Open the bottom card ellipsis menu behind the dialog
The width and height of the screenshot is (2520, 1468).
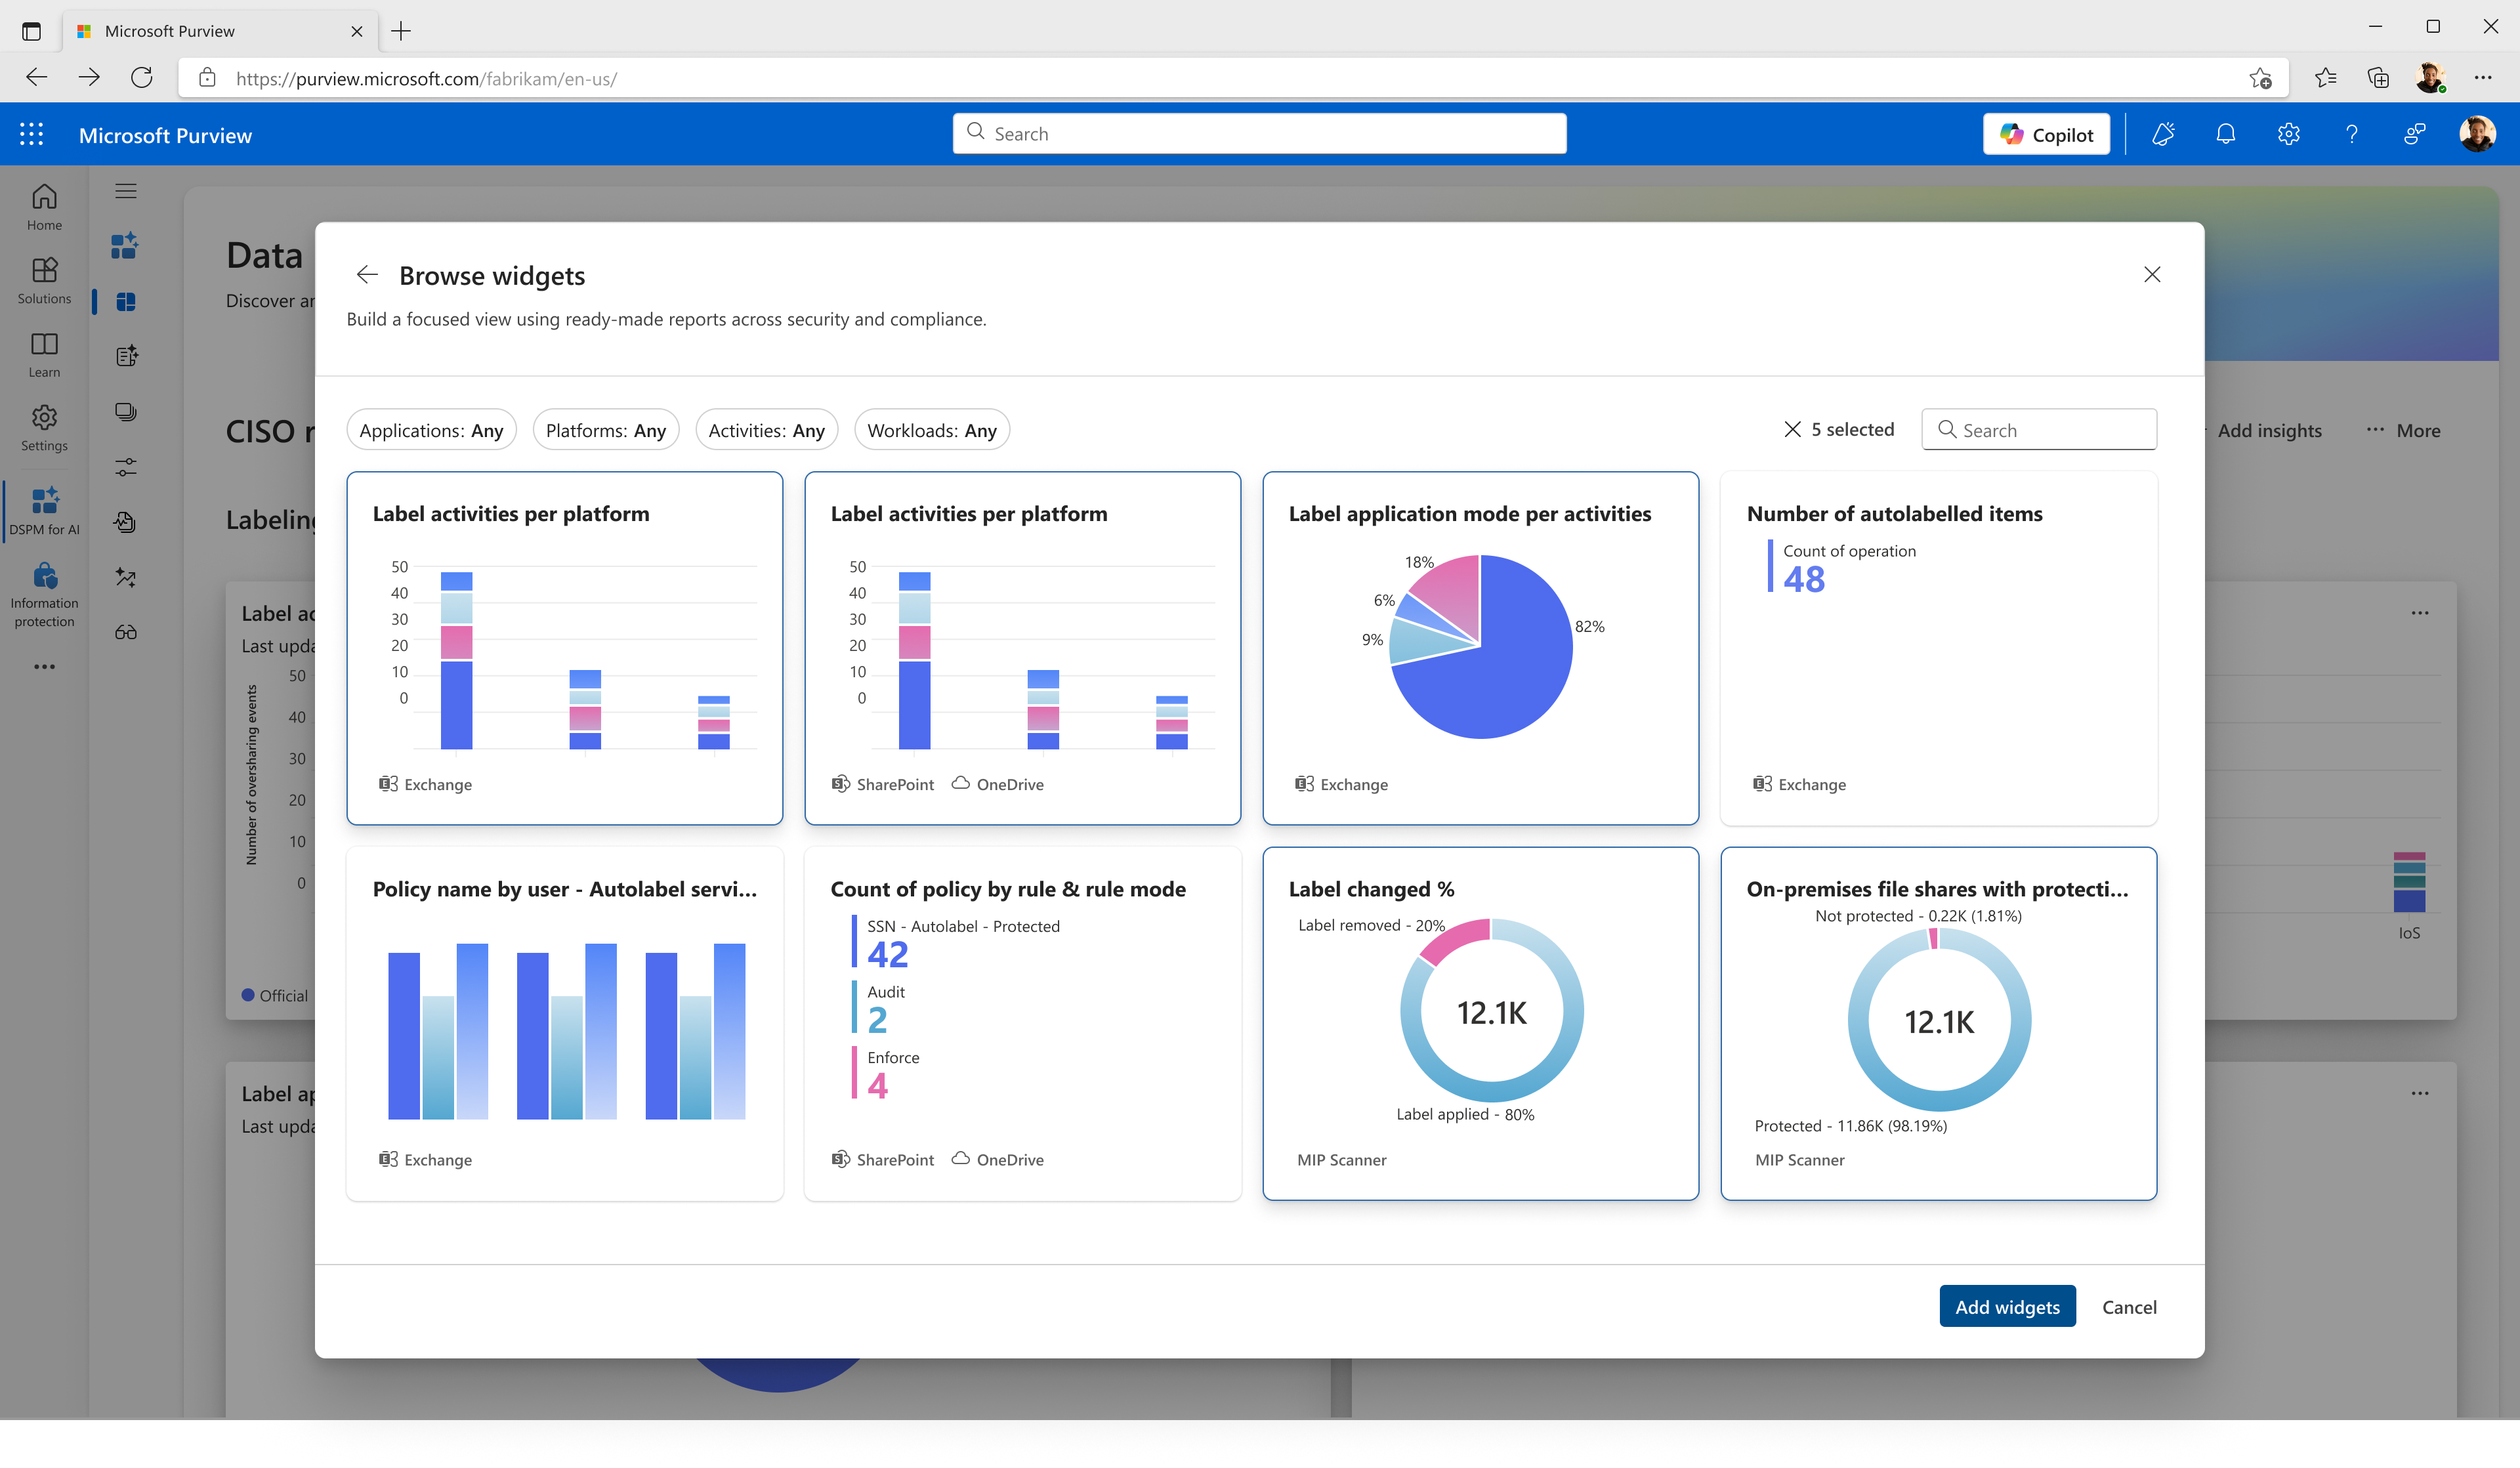[2420, 1093]
